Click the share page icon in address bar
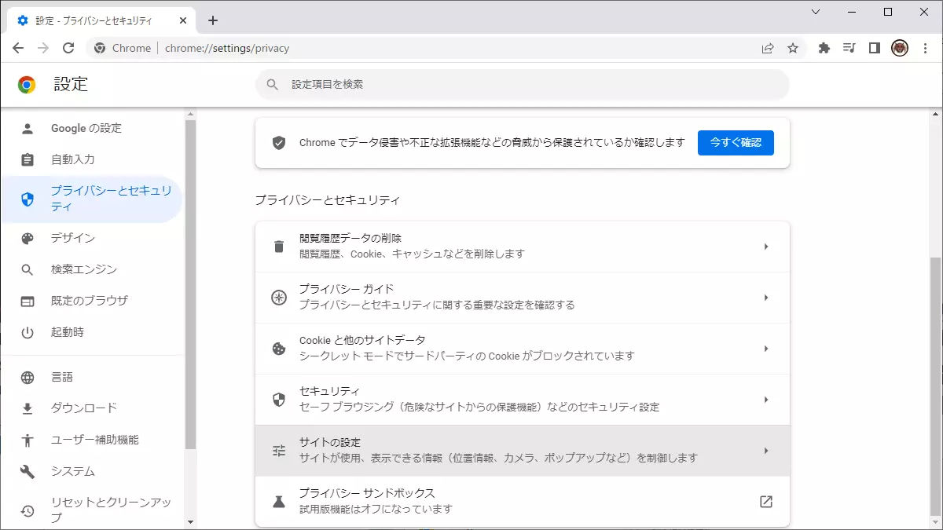This screenshot has width=943, height=530. click(768, 48)
